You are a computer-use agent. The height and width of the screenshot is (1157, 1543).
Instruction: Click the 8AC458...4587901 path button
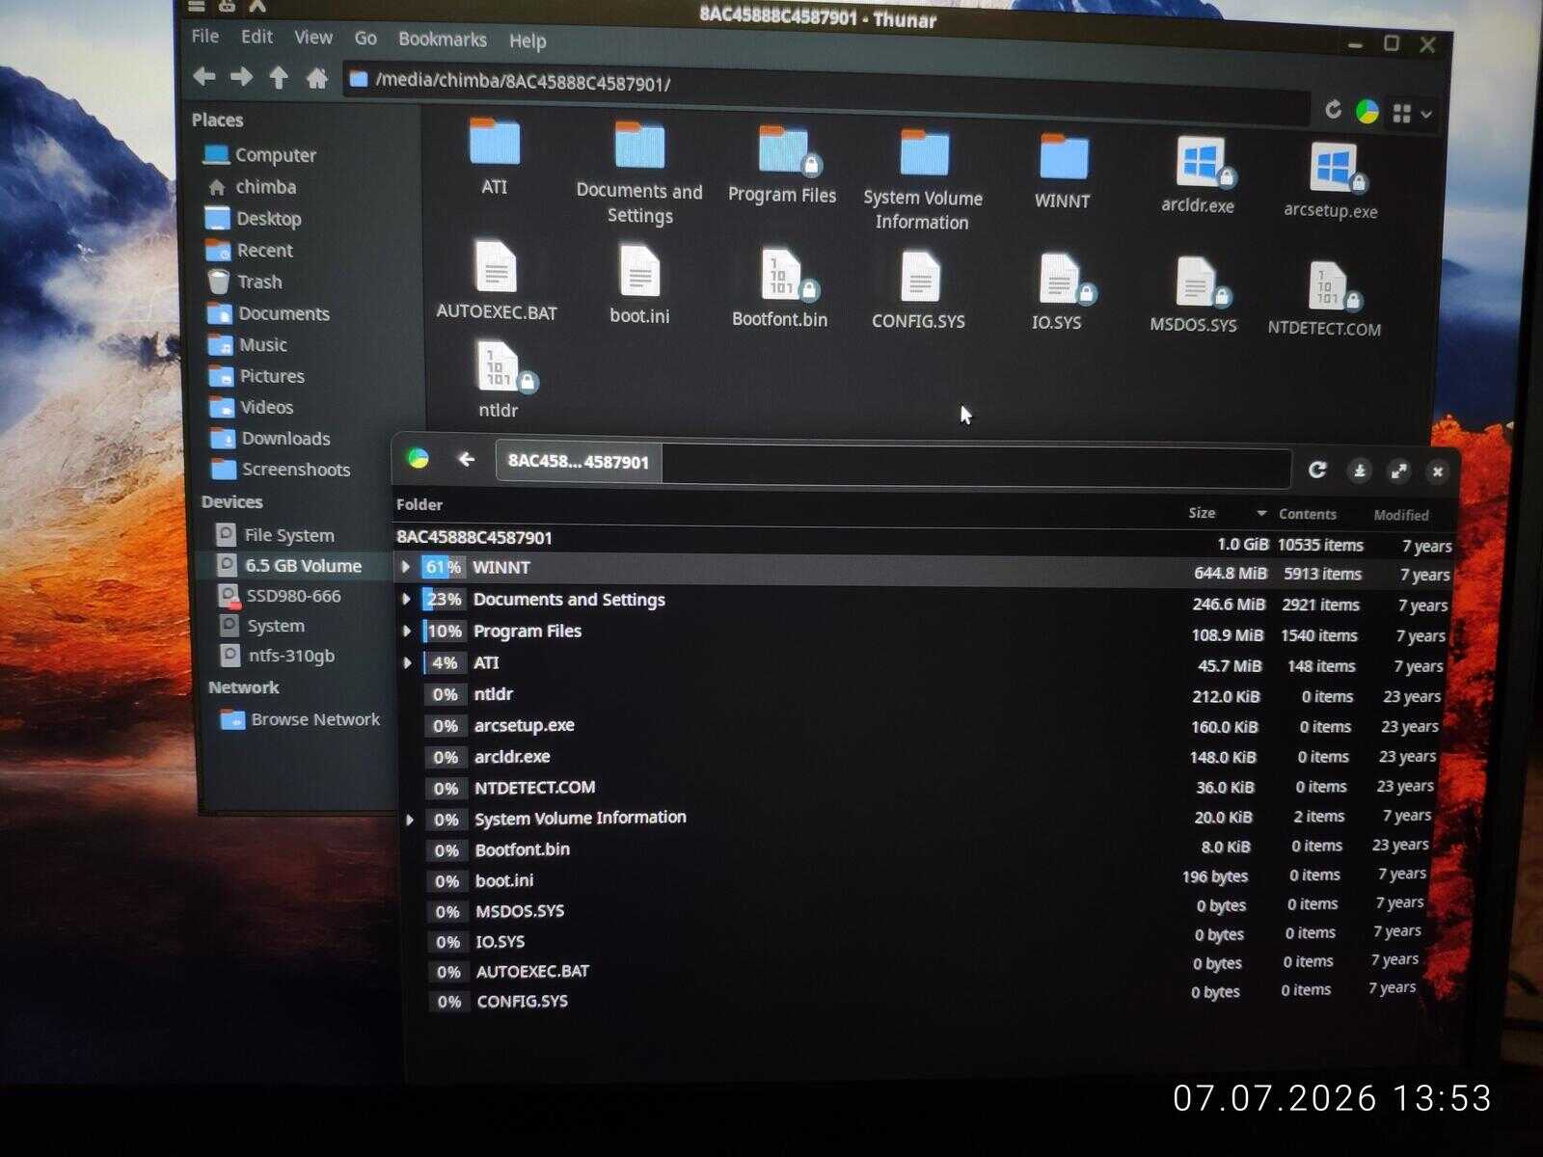coord(579,461)
